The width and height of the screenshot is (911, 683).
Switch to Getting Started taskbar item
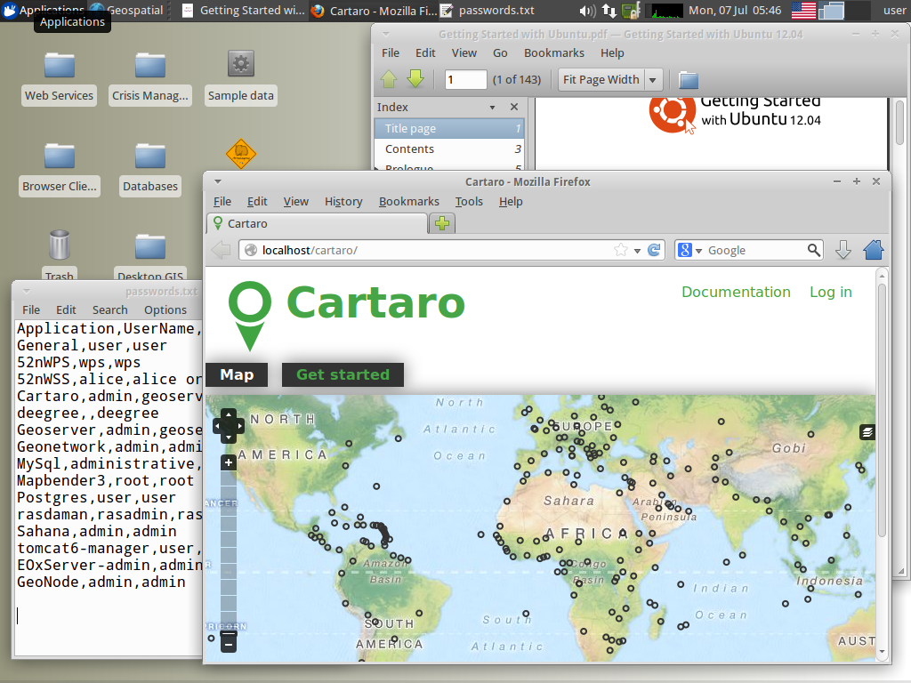coord(243,11)
